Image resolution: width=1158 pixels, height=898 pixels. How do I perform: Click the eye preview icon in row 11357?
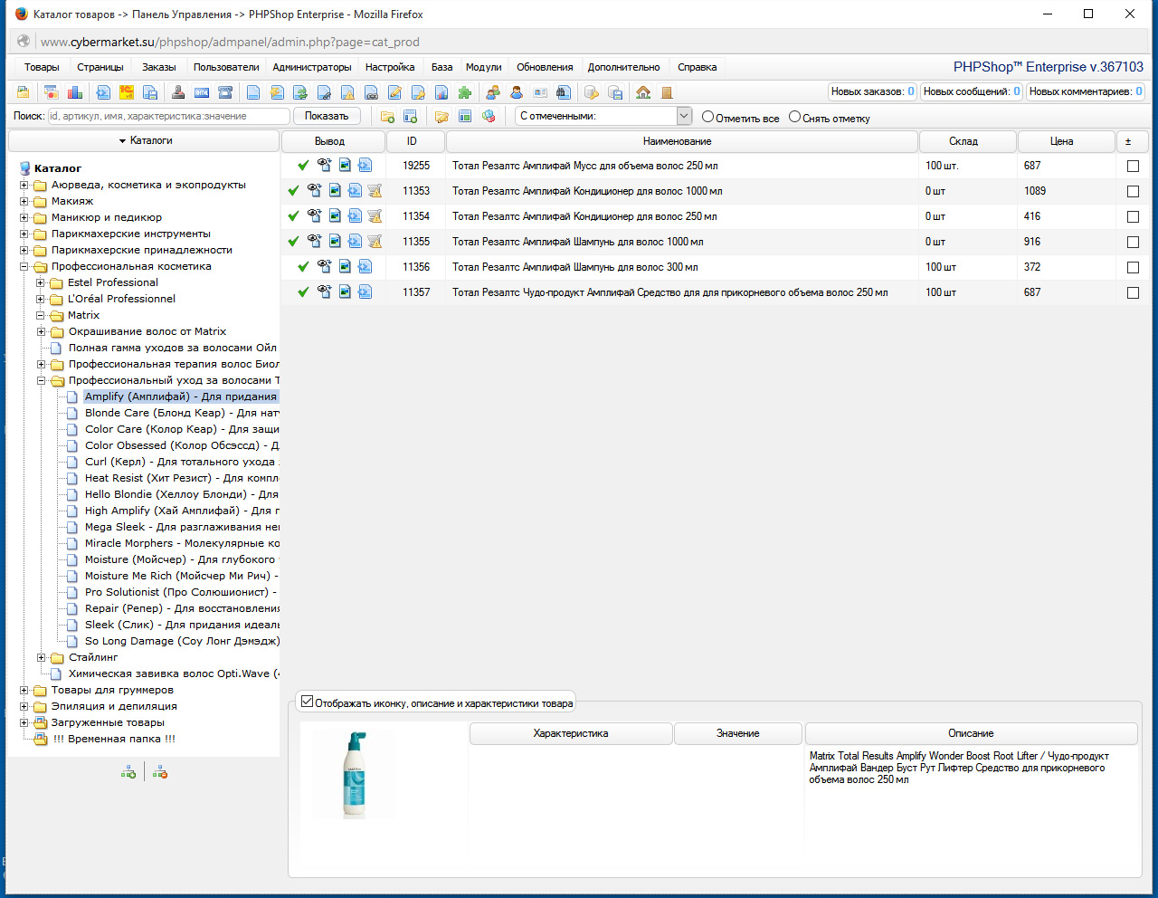pyautogui.click(x=324, y=292)
